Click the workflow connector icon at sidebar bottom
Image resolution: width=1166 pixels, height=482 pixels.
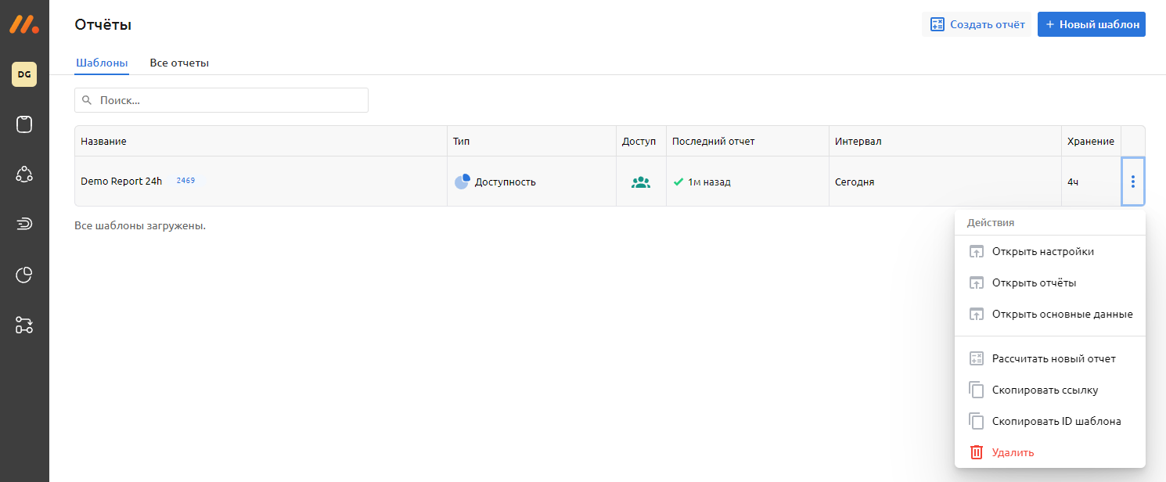pos(24,325)
